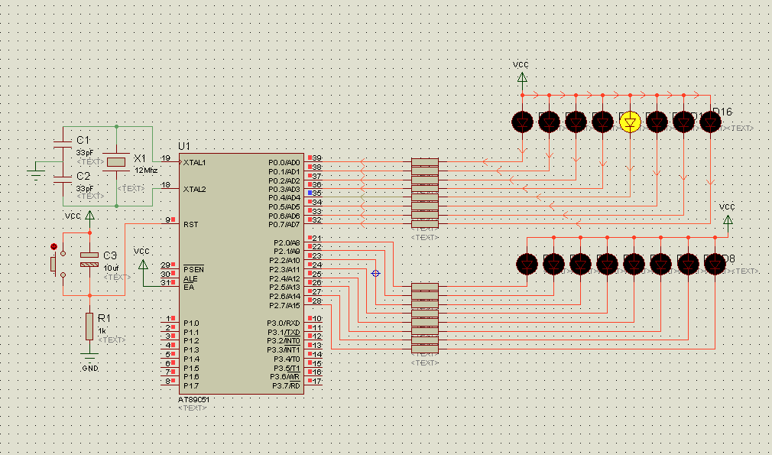Click the 12Mhz crystal value label
The height and width of the screenshot is (455, 772).
(x=146, y=171)
